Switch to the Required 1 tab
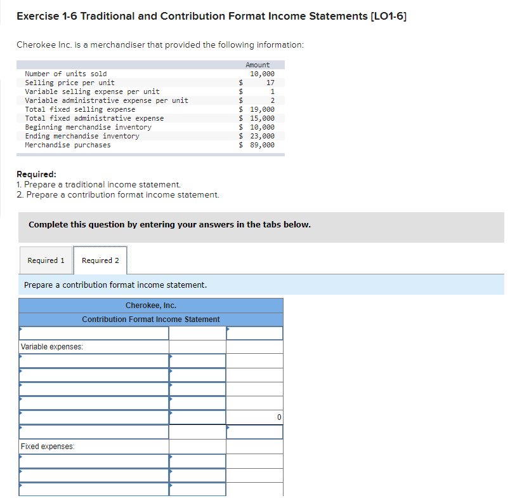Screen dimensions: 510x498 pyautogui.click(x=46, y=260)
